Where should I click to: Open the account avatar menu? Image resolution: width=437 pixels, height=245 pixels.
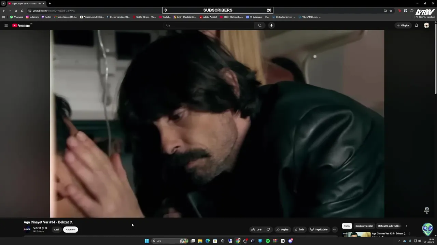(x=426, y=26)
